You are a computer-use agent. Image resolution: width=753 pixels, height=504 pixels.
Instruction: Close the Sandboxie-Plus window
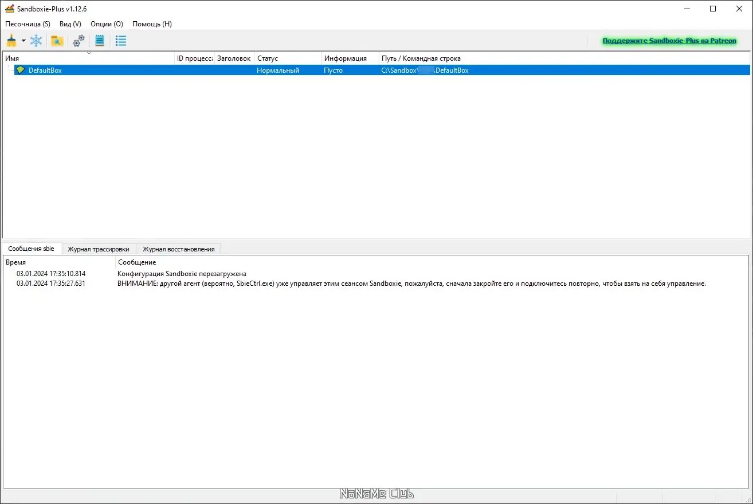(x=739, y=9)
